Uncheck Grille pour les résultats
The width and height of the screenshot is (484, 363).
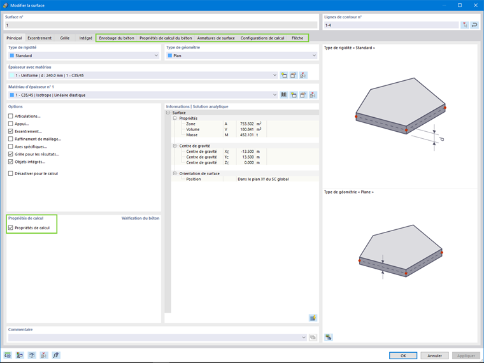click(x=10, y=154)
